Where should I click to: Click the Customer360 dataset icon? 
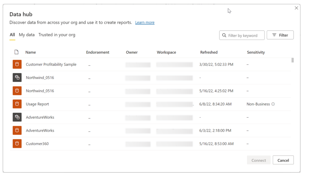click(17, 144)
